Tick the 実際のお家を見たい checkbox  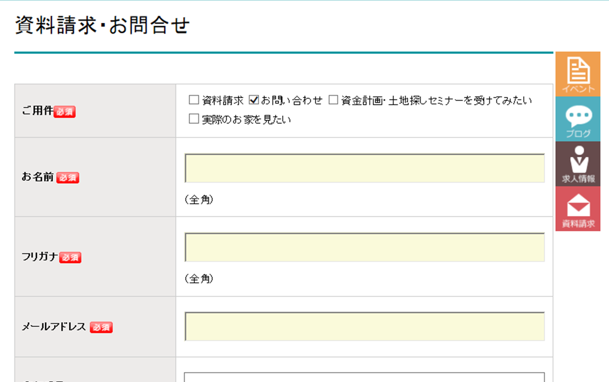(x=194, y=119)
